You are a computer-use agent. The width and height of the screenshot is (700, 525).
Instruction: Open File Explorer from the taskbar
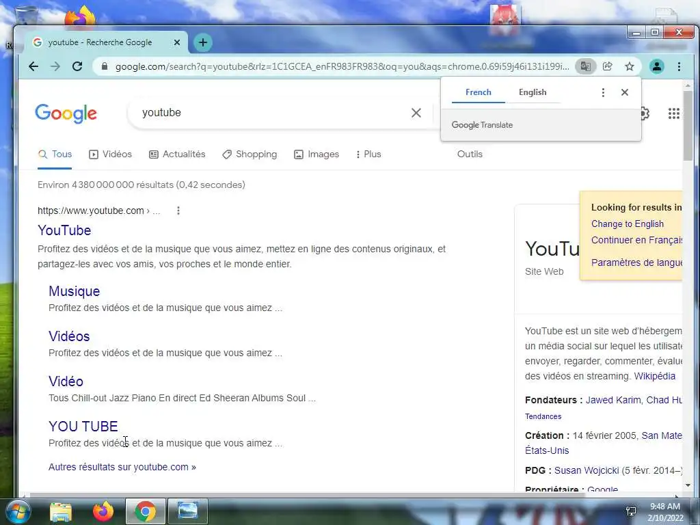(61, 511)
